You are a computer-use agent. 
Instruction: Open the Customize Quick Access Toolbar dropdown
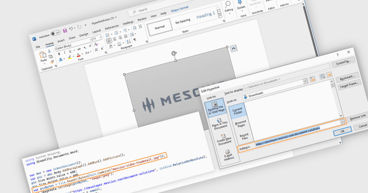point(85,25)
